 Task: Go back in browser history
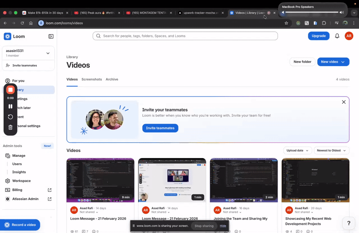click(5, 23)
